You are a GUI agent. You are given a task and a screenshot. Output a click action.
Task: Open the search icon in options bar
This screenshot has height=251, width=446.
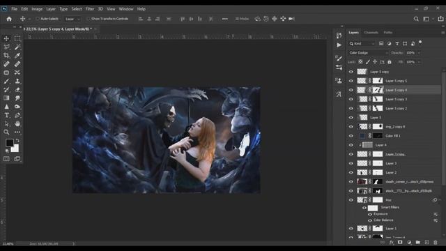(416, 19)
